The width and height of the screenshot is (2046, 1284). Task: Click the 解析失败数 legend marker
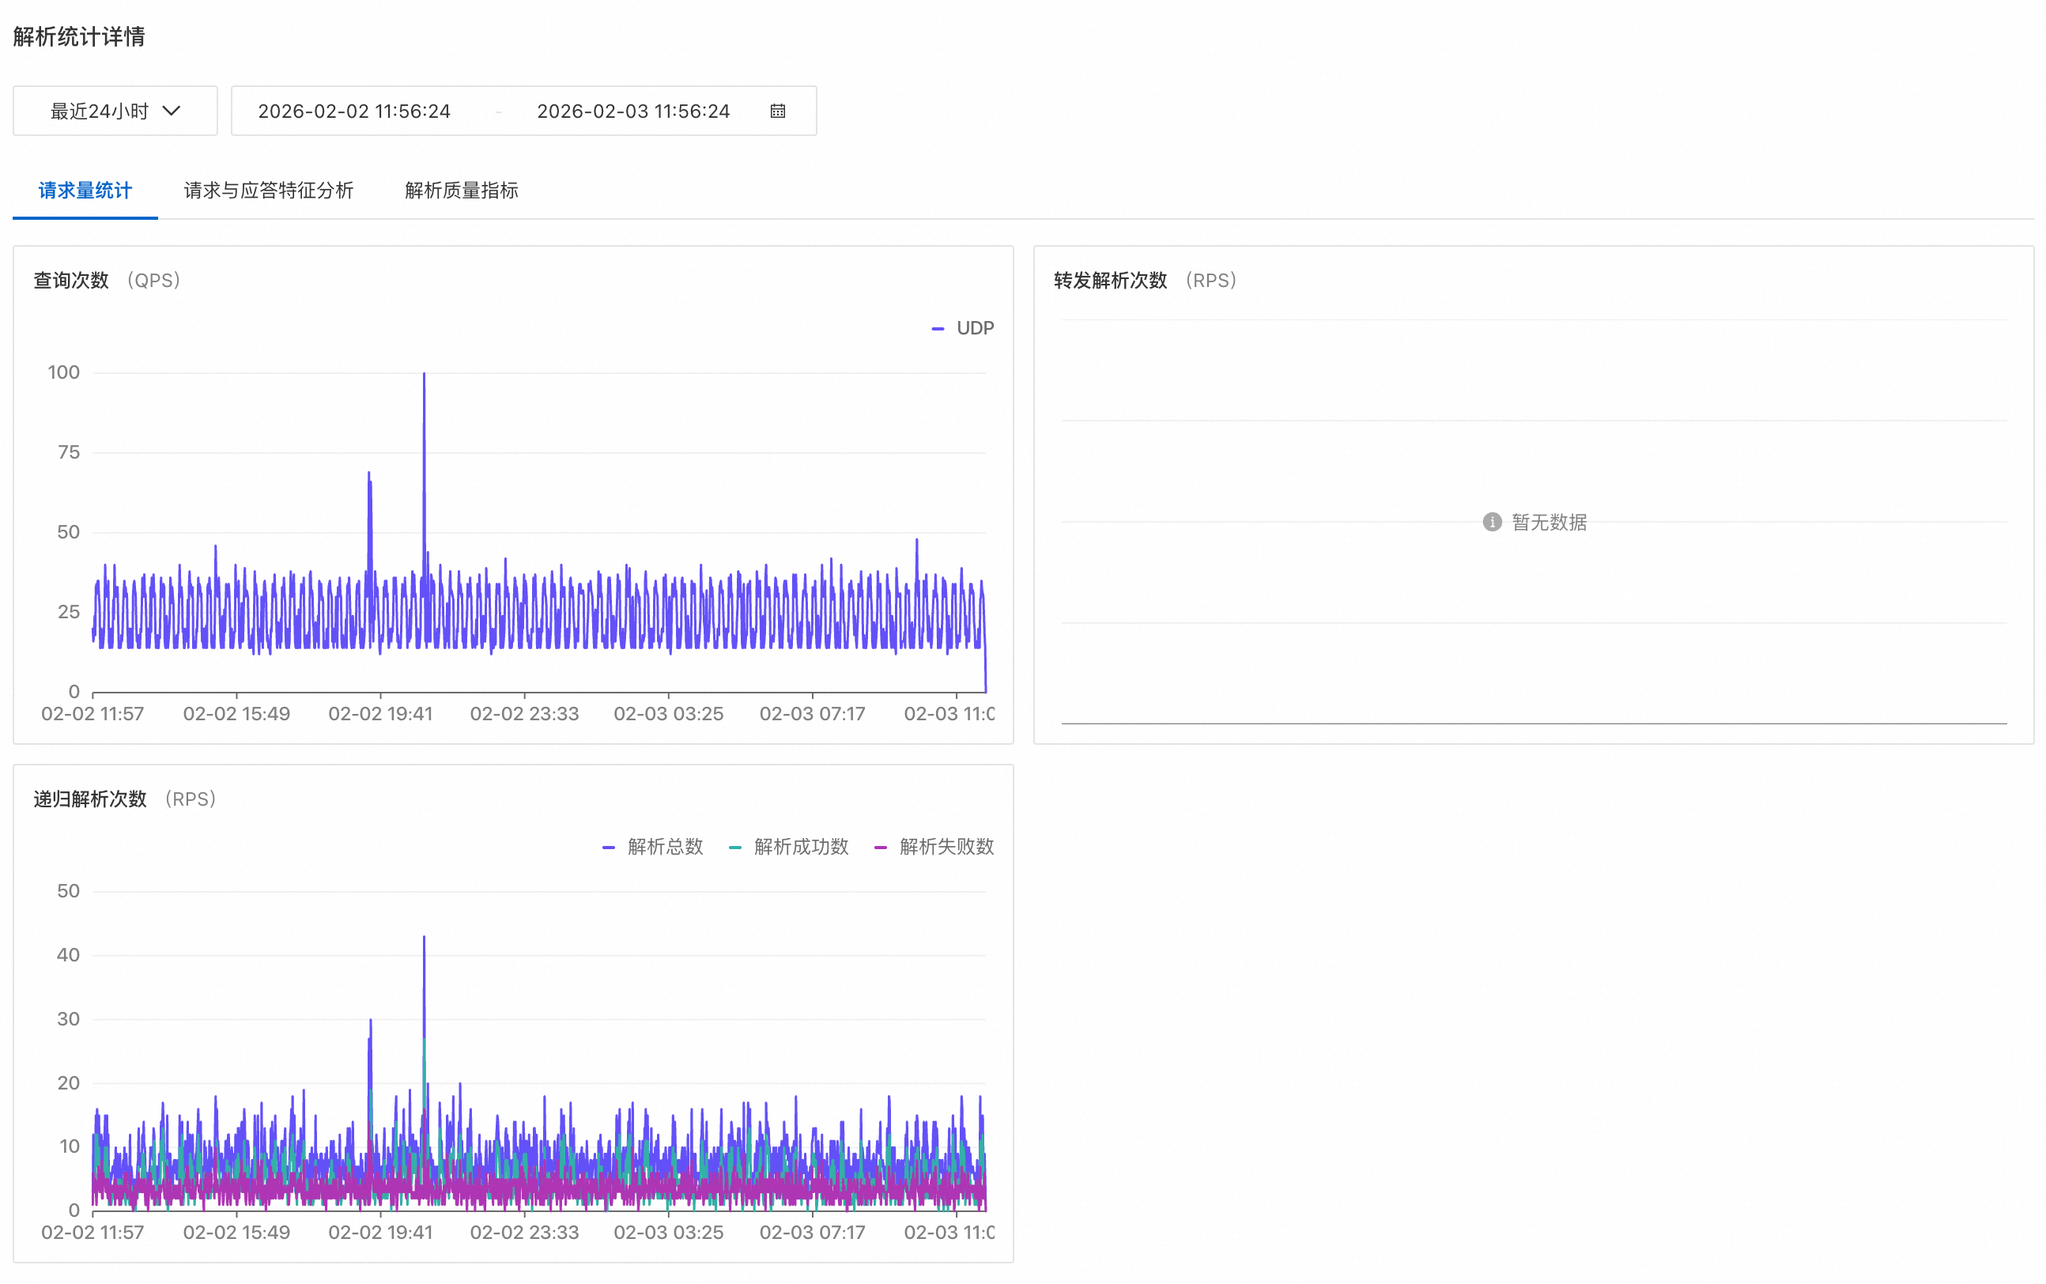881,848
